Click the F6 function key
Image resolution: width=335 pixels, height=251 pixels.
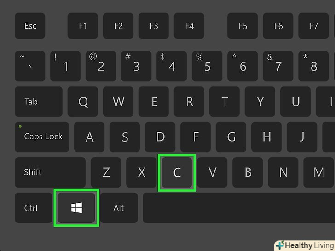(x=278, y=26)
